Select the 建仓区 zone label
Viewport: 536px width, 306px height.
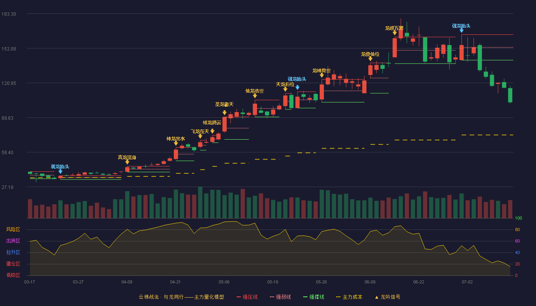click(13, 264)
